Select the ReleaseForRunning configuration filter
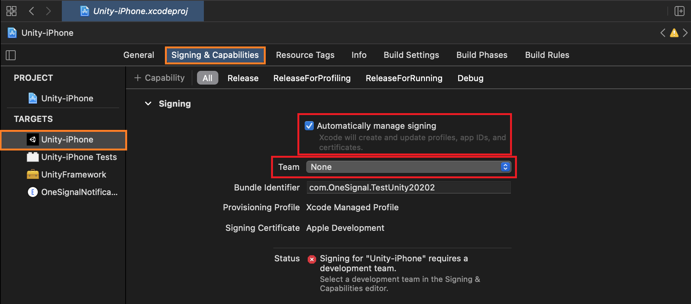 [404, 78]
